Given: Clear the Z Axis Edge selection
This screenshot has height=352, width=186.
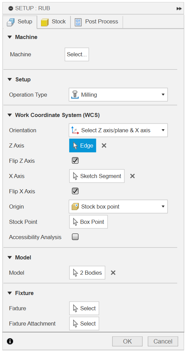Looking at the screenshot, I should [104, 145].
